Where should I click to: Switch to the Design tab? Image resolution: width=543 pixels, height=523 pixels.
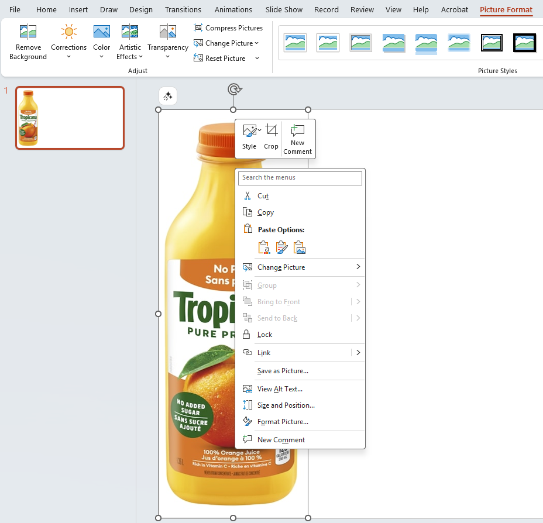(141, 10)
